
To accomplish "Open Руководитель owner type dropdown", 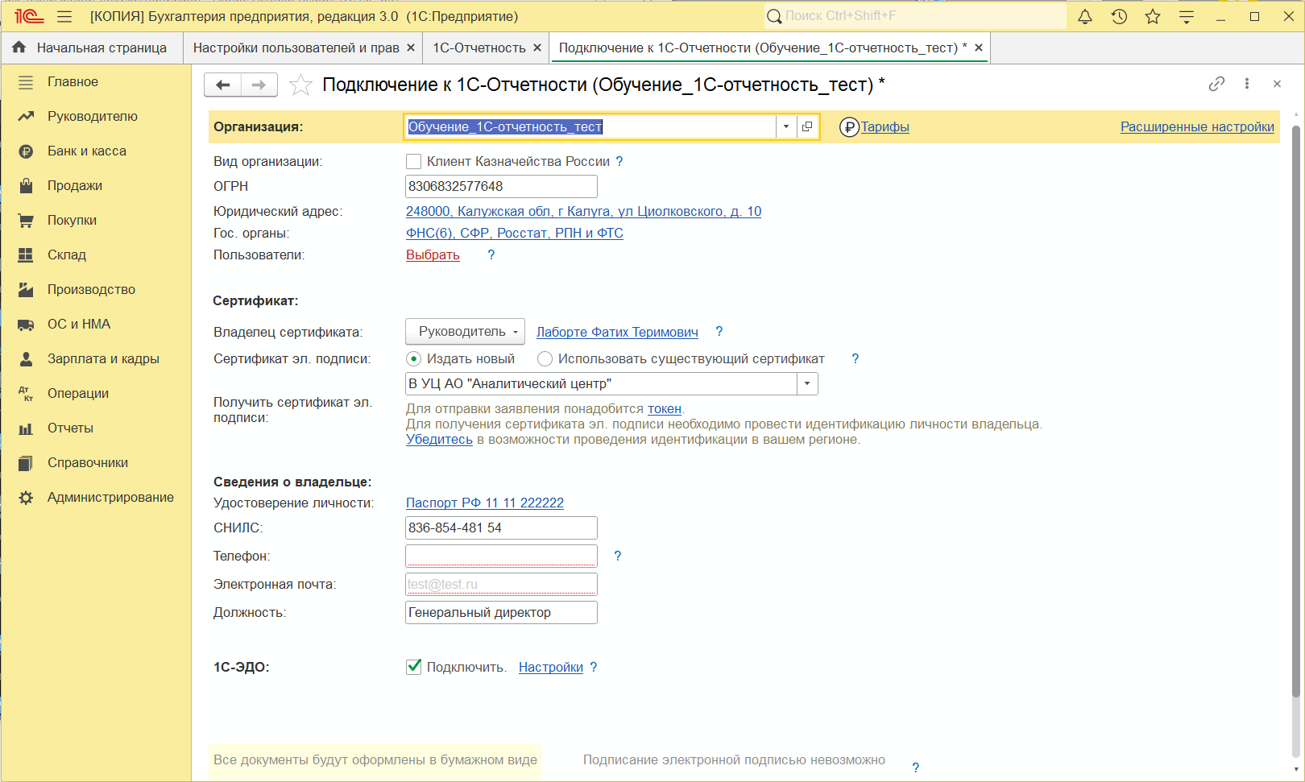I will 465,332.
